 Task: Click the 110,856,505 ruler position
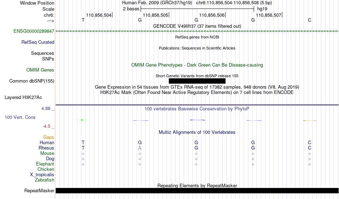pos(156,15)
